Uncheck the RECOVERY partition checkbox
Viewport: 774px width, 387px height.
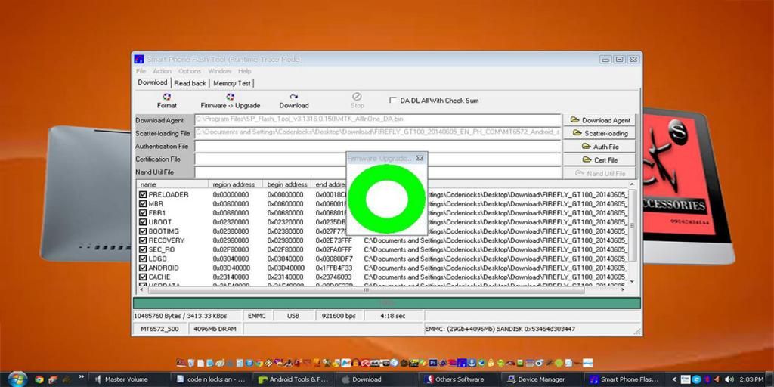pyautogui.click(x=143, y=240)
